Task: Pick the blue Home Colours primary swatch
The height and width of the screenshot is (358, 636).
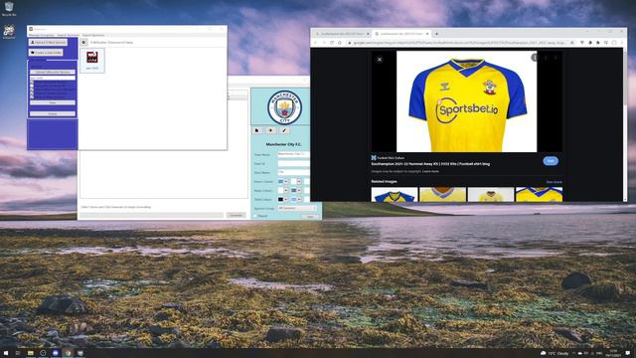Action: (x=280, y=181)
